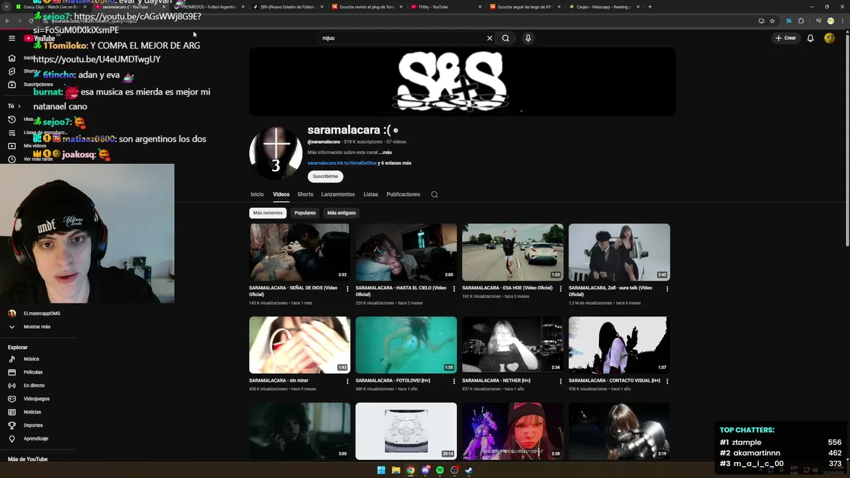The image size is (850, 478).
Task: Switch to the channel Inicio tab
Action: pos(257,195)
